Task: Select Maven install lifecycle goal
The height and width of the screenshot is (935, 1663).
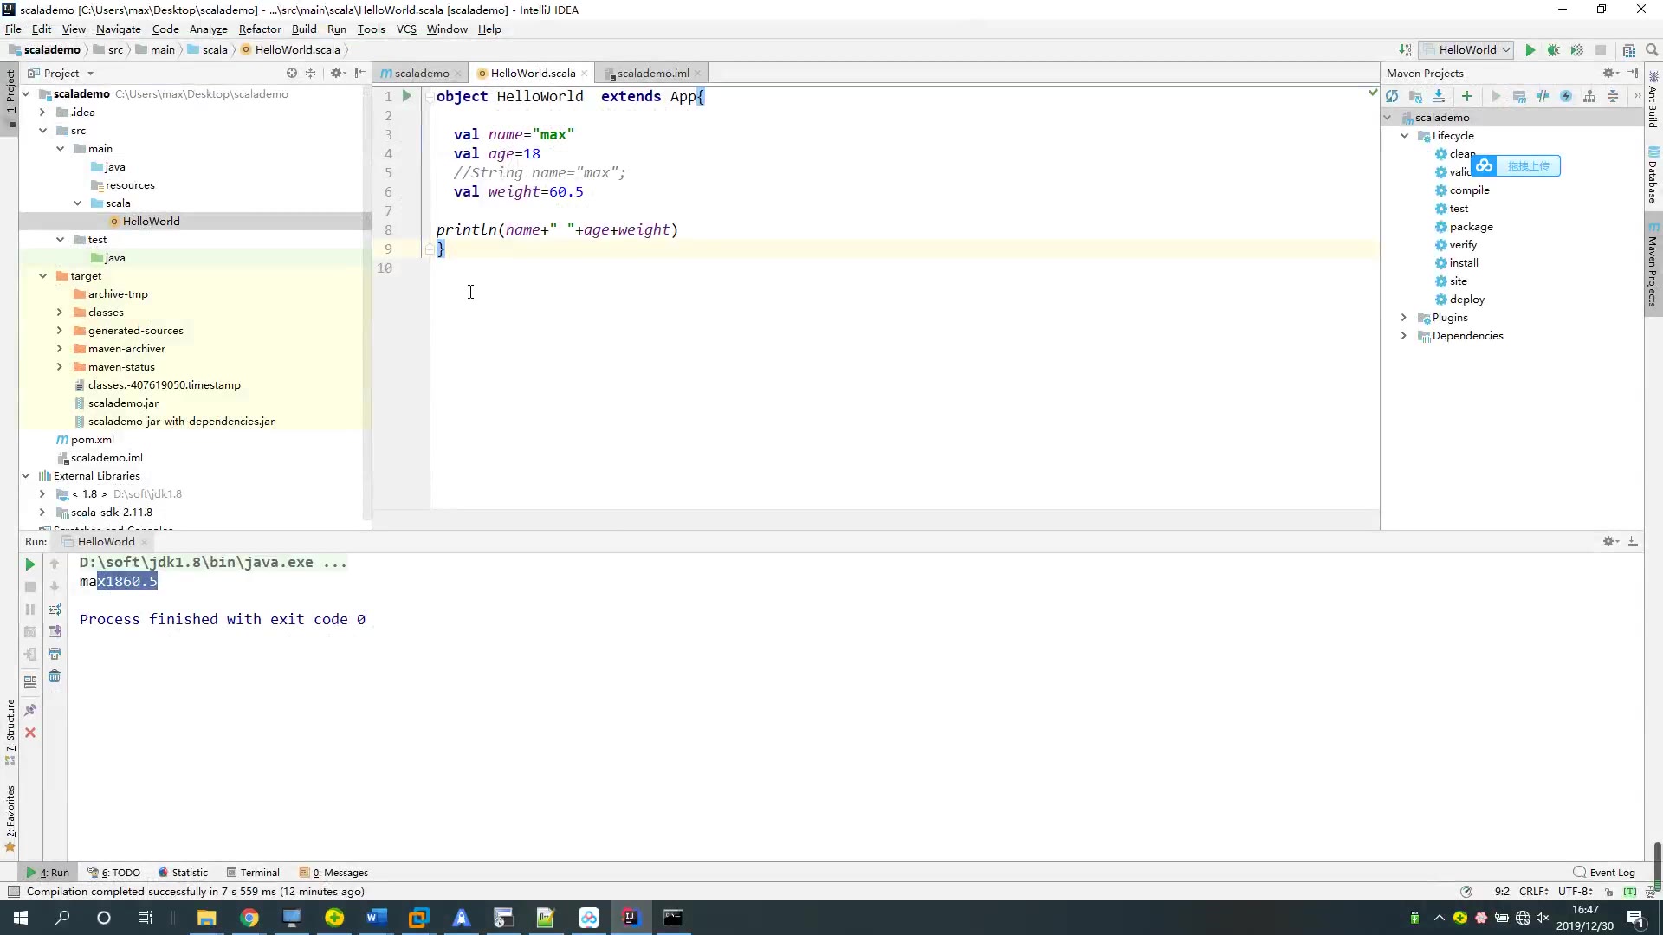Action: 1464,263
